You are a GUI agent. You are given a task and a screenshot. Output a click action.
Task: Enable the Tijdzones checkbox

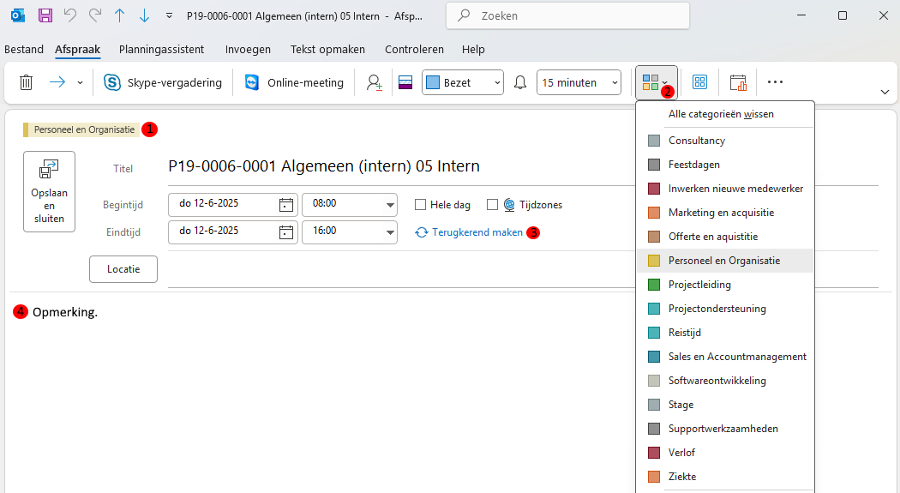coord(492,204)
